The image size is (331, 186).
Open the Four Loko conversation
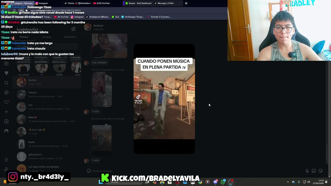pyautogui.click(x=47, y=131)
